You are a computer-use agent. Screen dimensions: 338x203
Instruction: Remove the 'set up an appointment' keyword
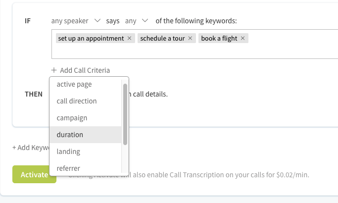click(x=129, y=38)
